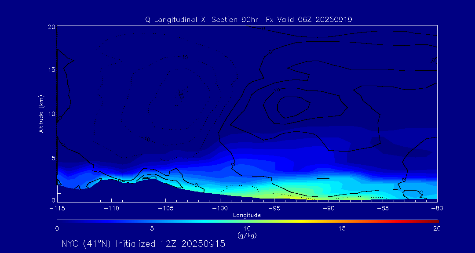Click the dark red end of the colorbar

click(435, 221)
